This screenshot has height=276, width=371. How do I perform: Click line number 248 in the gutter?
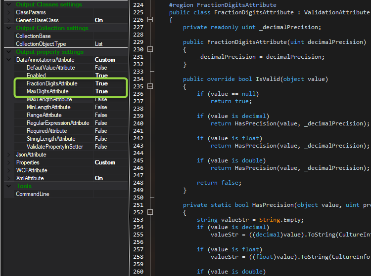point(138,183)
